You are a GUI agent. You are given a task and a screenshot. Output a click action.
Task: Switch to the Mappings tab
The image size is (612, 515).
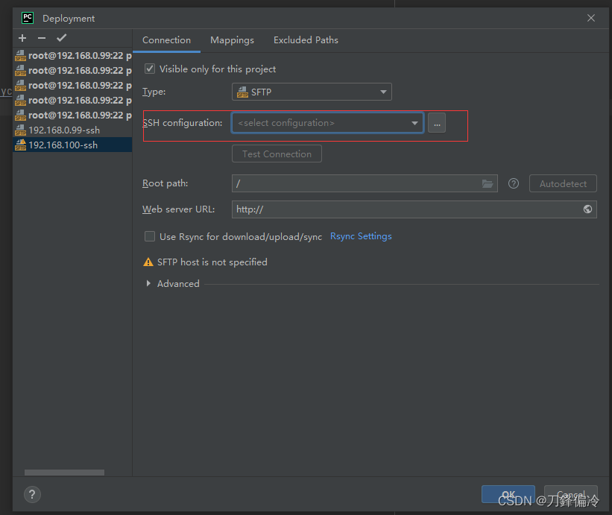click(x=232, y=40)
